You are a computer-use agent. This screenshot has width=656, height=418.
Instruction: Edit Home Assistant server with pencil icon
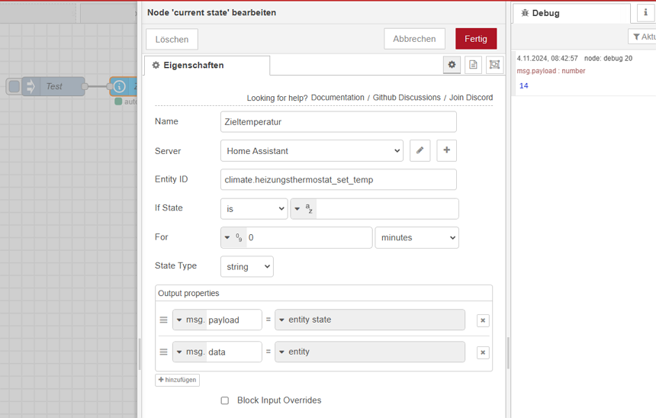pos(420,150)
